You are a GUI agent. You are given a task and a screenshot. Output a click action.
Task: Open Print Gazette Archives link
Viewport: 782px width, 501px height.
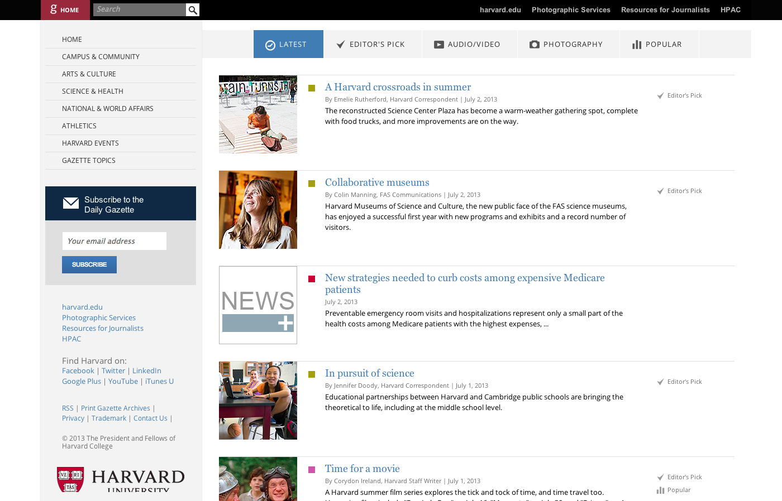click(x=116, y=408)
